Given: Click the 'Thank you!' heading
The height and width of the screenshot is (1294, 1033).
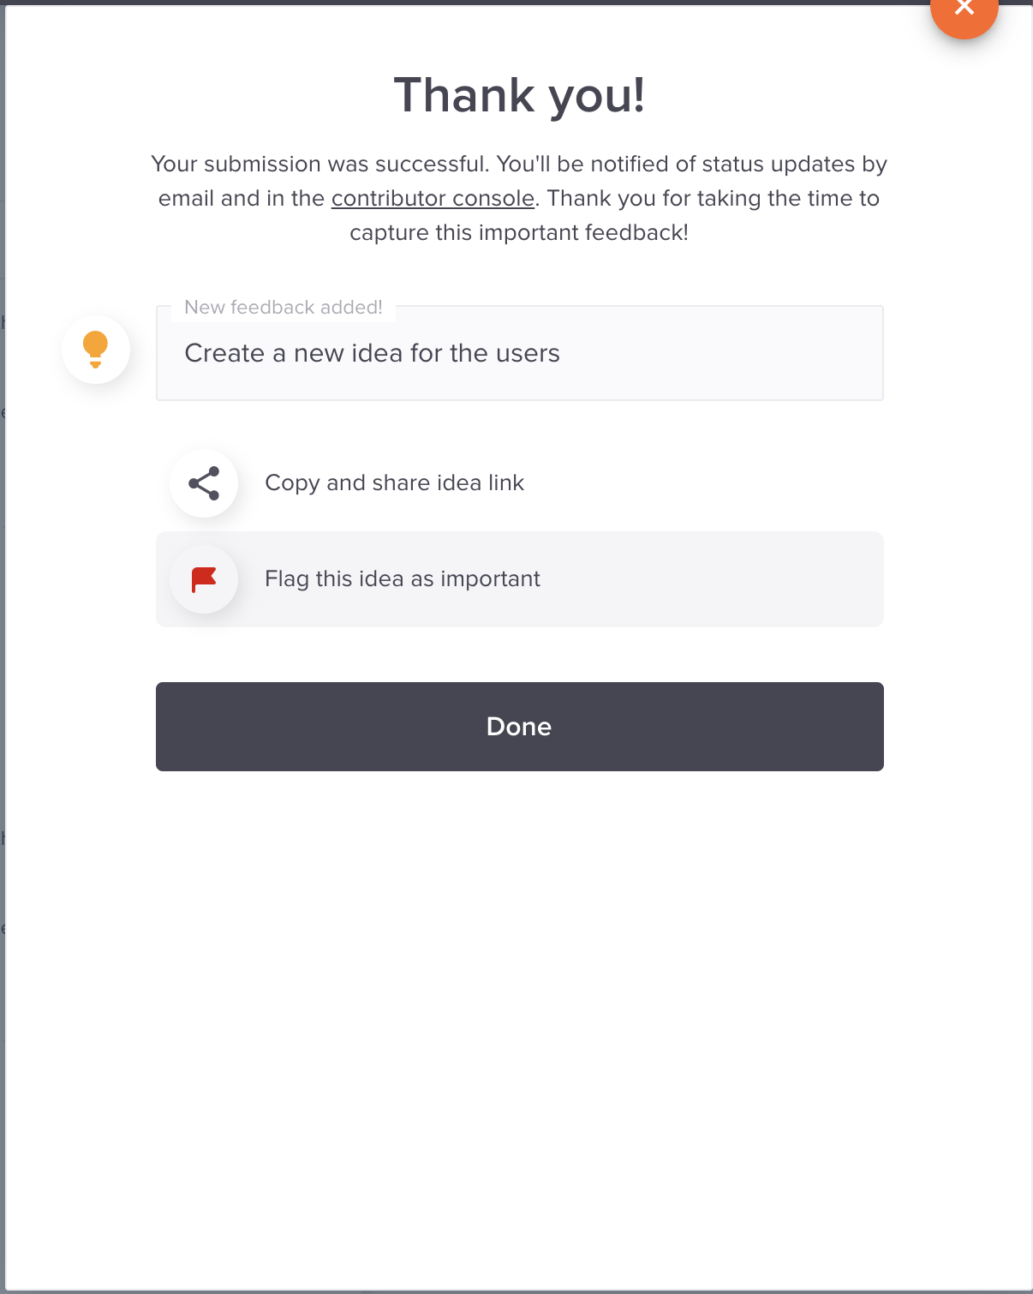Looking at the screenshot, I should click(x=519, y=94).
